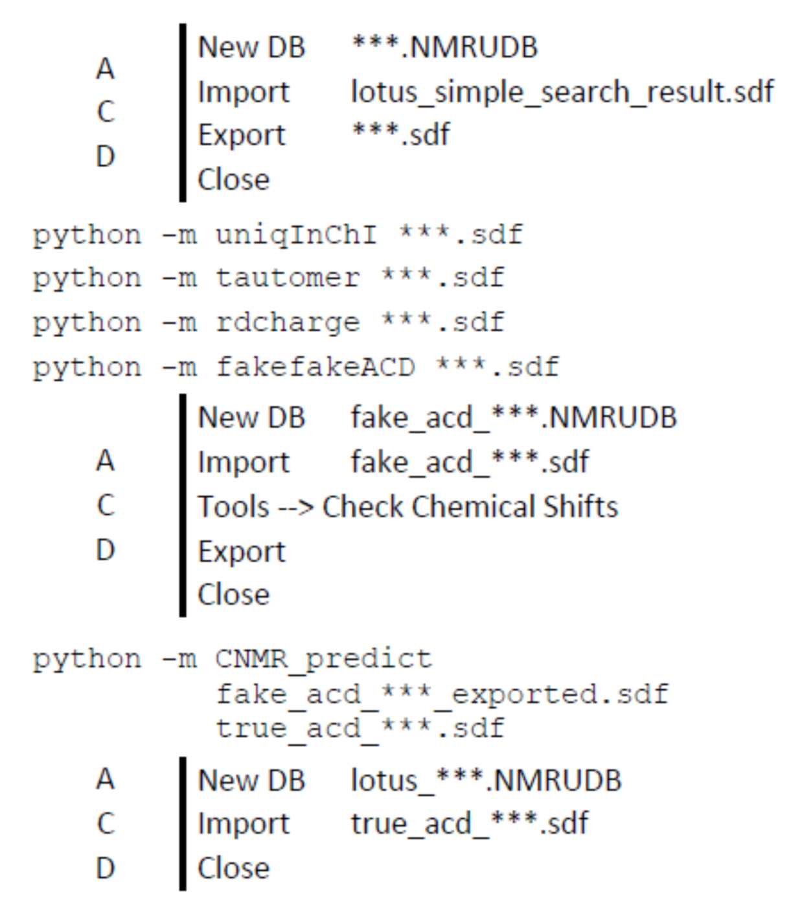Click New DB beside lotus_***.NMRUDB

click(x=251, y=781)
